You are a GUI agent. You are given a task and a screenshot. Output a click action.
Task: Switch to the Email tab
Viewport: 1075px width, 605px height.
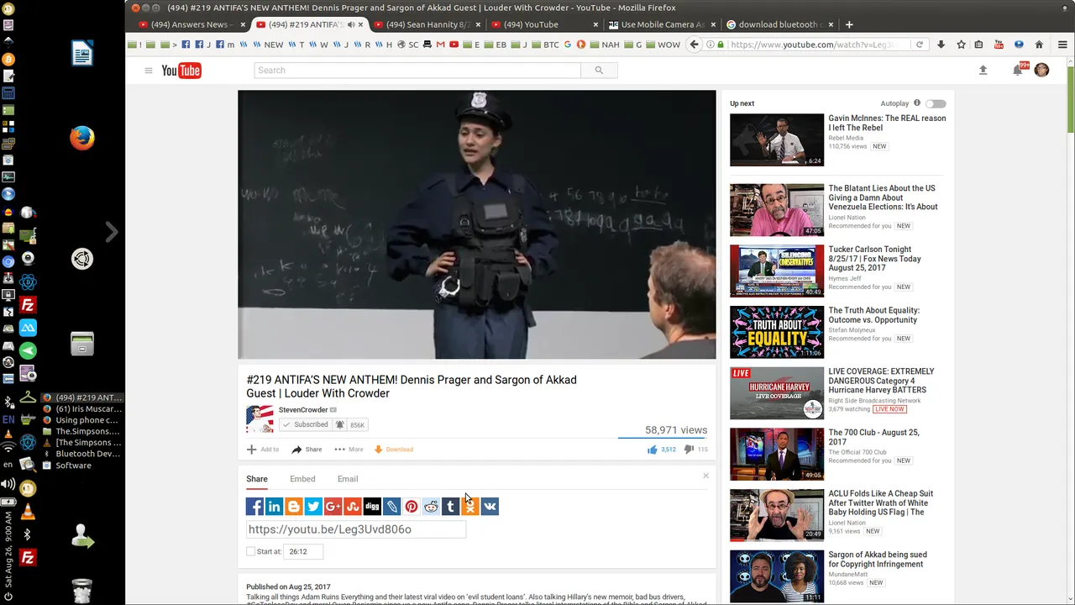point(348,479)
